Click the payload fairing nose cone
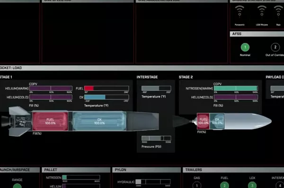This screenshot has height=188, width=284. [248, 121]
